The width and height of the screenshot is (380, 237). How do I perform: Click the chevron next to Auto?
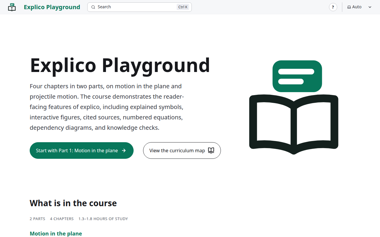[370, 7]
